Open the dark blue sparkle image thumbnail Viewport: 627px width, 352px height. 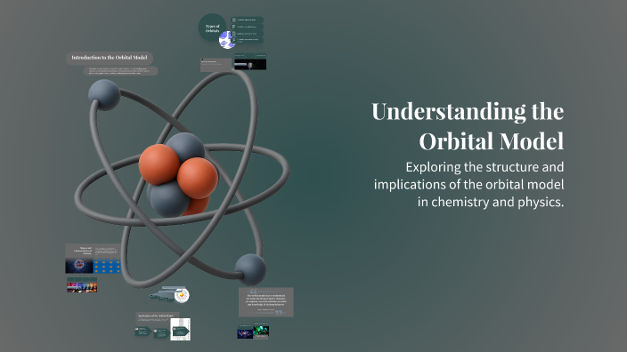pyautogui.click(x=245, y=332)
